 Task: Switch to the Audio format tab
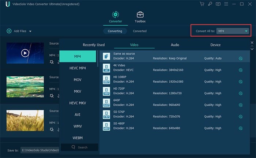tap(175, 45)
